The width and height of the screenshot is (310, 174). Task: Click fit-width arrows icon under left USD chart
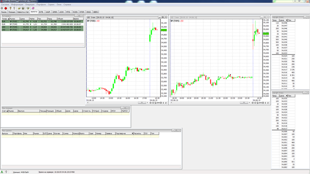pyautogui.click(x=158, y=103)
